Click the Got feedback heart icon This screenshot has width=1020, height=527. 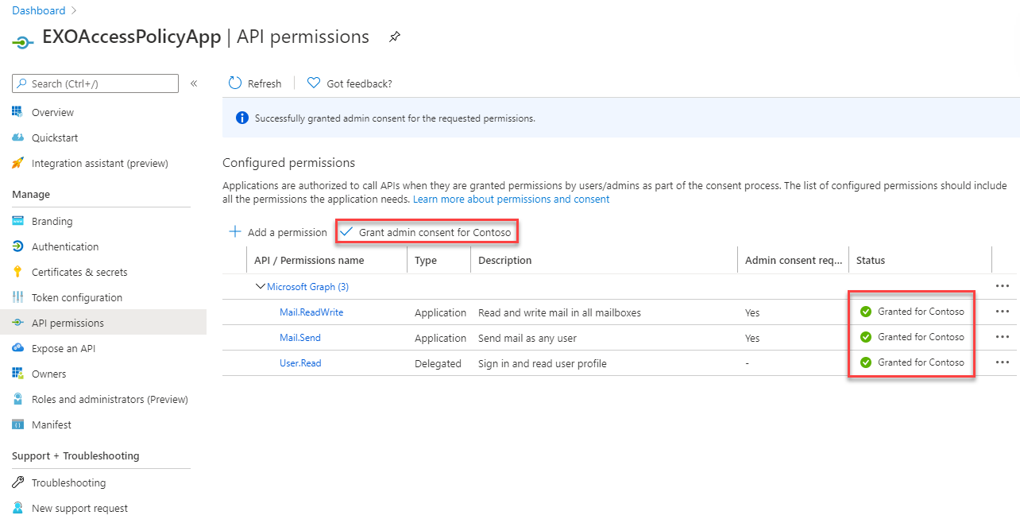314,83
